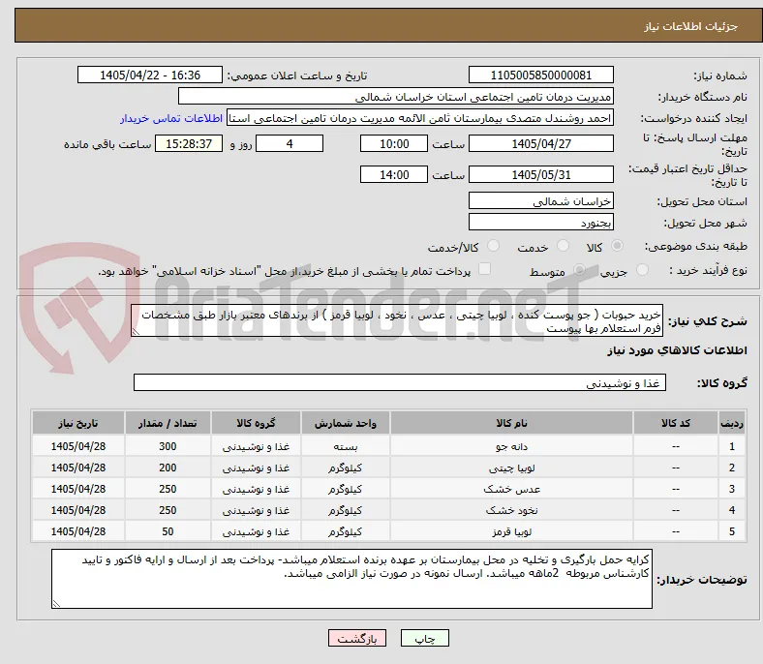
Task: Click the اطلاعات کالاهای مورد نیاز section heading
Action: pos(677,350)
